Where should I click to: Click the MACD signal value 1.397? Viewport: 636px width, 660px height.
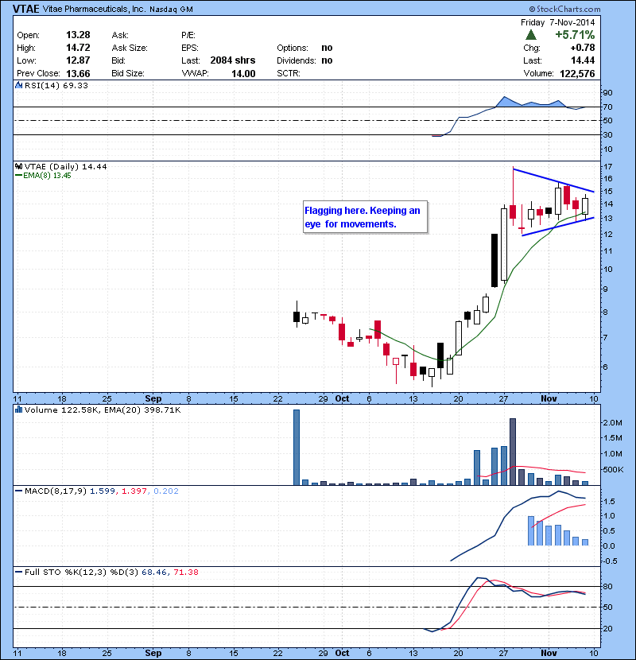coord(134,491)
